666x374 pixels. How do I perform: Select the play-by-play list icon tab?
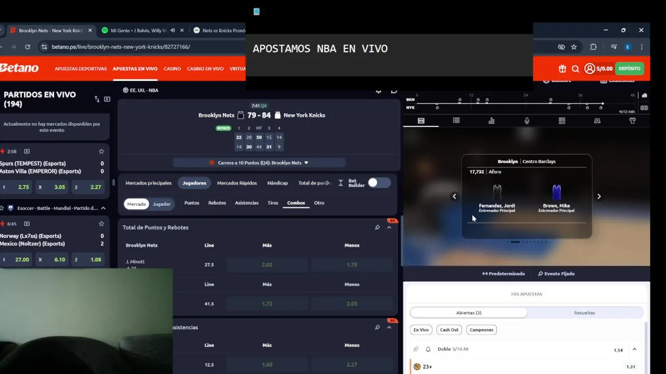tap(456, 121)
